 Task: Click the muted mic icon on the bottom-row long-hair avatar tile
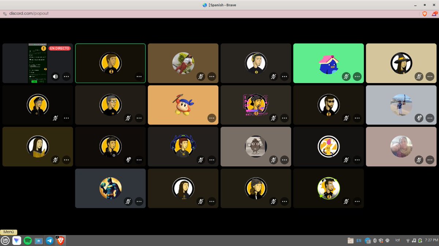point(201,201)
